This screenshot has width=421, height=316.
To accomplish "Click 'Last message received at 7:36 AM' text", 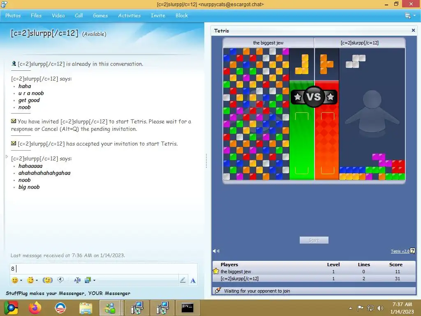I will tap(68, 255).
